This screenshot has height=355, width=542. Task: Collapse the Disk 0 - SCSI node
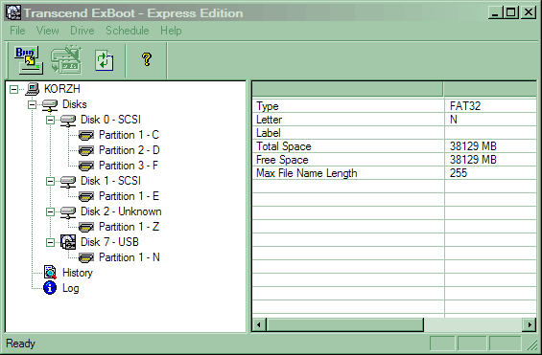point(51,120)
